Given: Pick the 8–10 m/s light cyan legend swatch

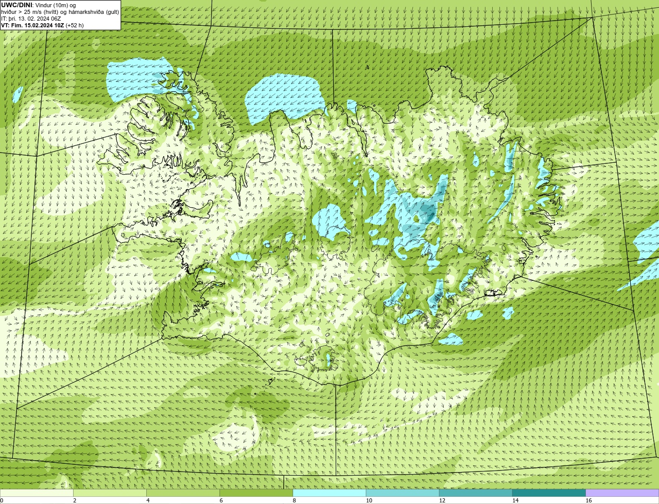Looking at the screenshot, I should click(329, 493).
